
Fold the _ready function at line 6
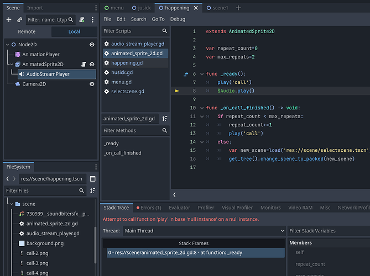pyautogui.click(x=202, y=74)
